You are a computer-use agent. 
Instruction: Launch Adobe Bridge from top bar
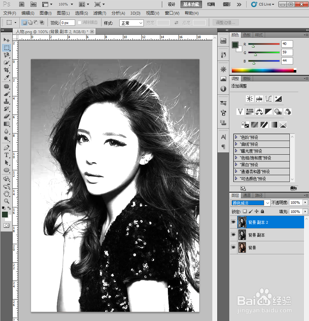(x=22, y=4)
